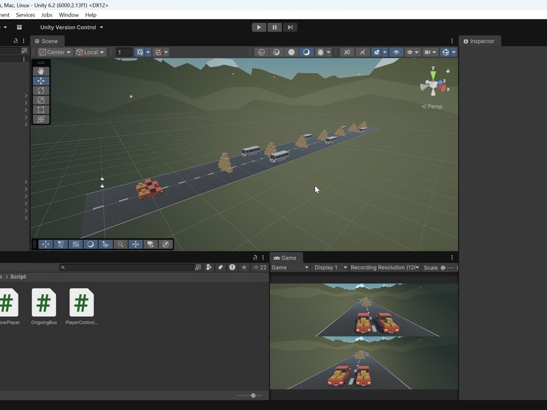
Task: Toggle overlay move tool icon in bottom bar
Action: click(x=46, y=245)
